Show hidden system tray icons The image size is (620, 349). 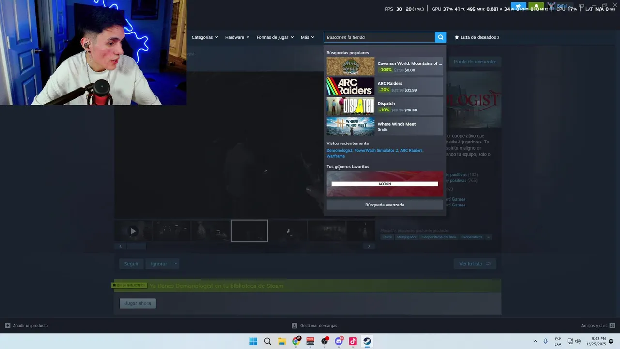click(535, 341)
